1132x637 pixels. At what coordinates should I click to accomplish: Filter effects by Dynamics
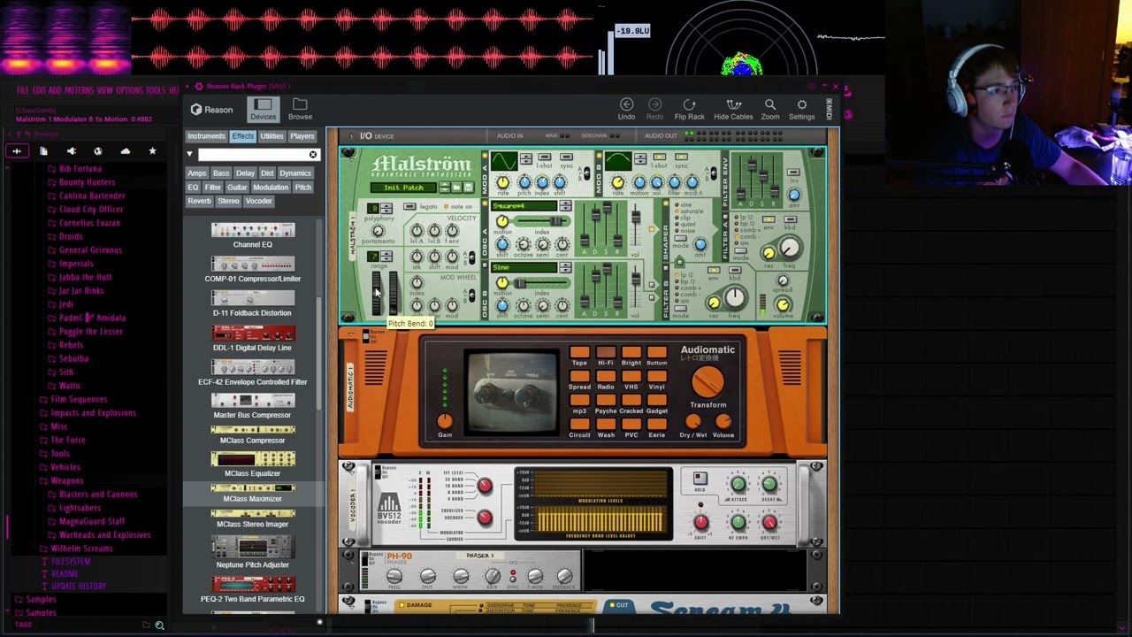coord(295,173)
